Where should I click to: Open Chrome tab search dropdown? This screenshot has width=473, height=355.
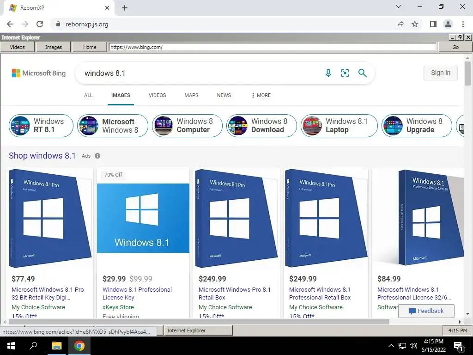[399, 6]
